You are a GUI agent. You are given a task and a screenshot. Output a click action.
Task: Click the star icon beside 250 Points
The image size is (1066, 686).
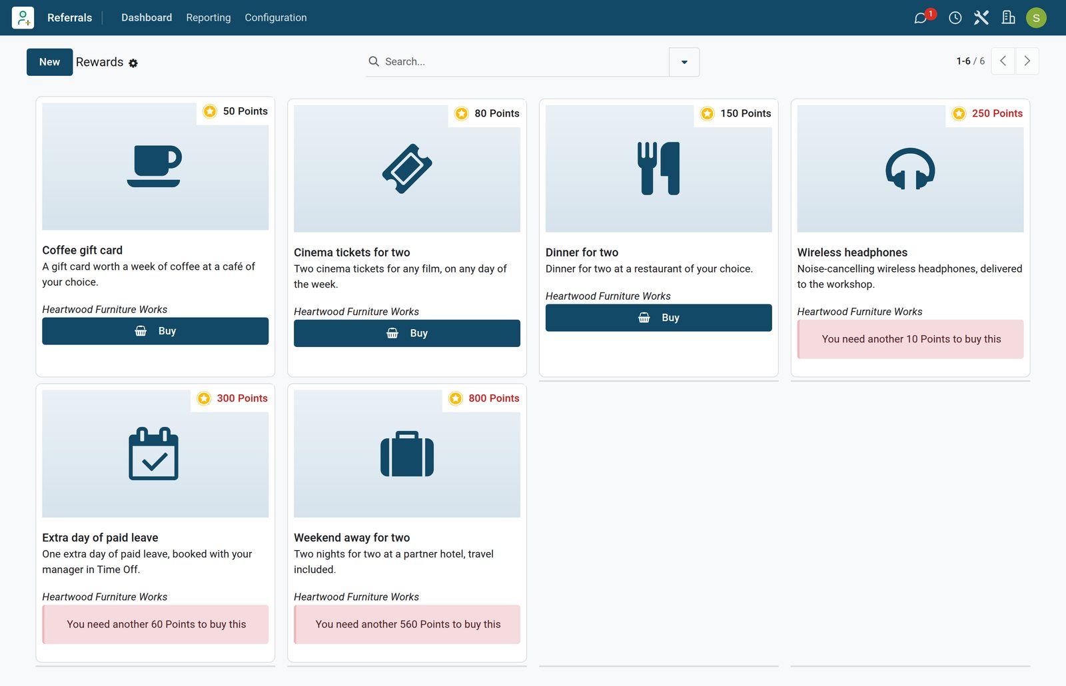pyautogui.click(x=959, y=114)
